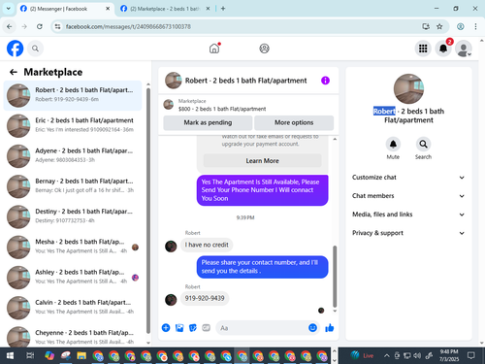The width and height of the screenshot is (485, 364).
Task: Open Mesha's conversation in the list
Action: 73,247
